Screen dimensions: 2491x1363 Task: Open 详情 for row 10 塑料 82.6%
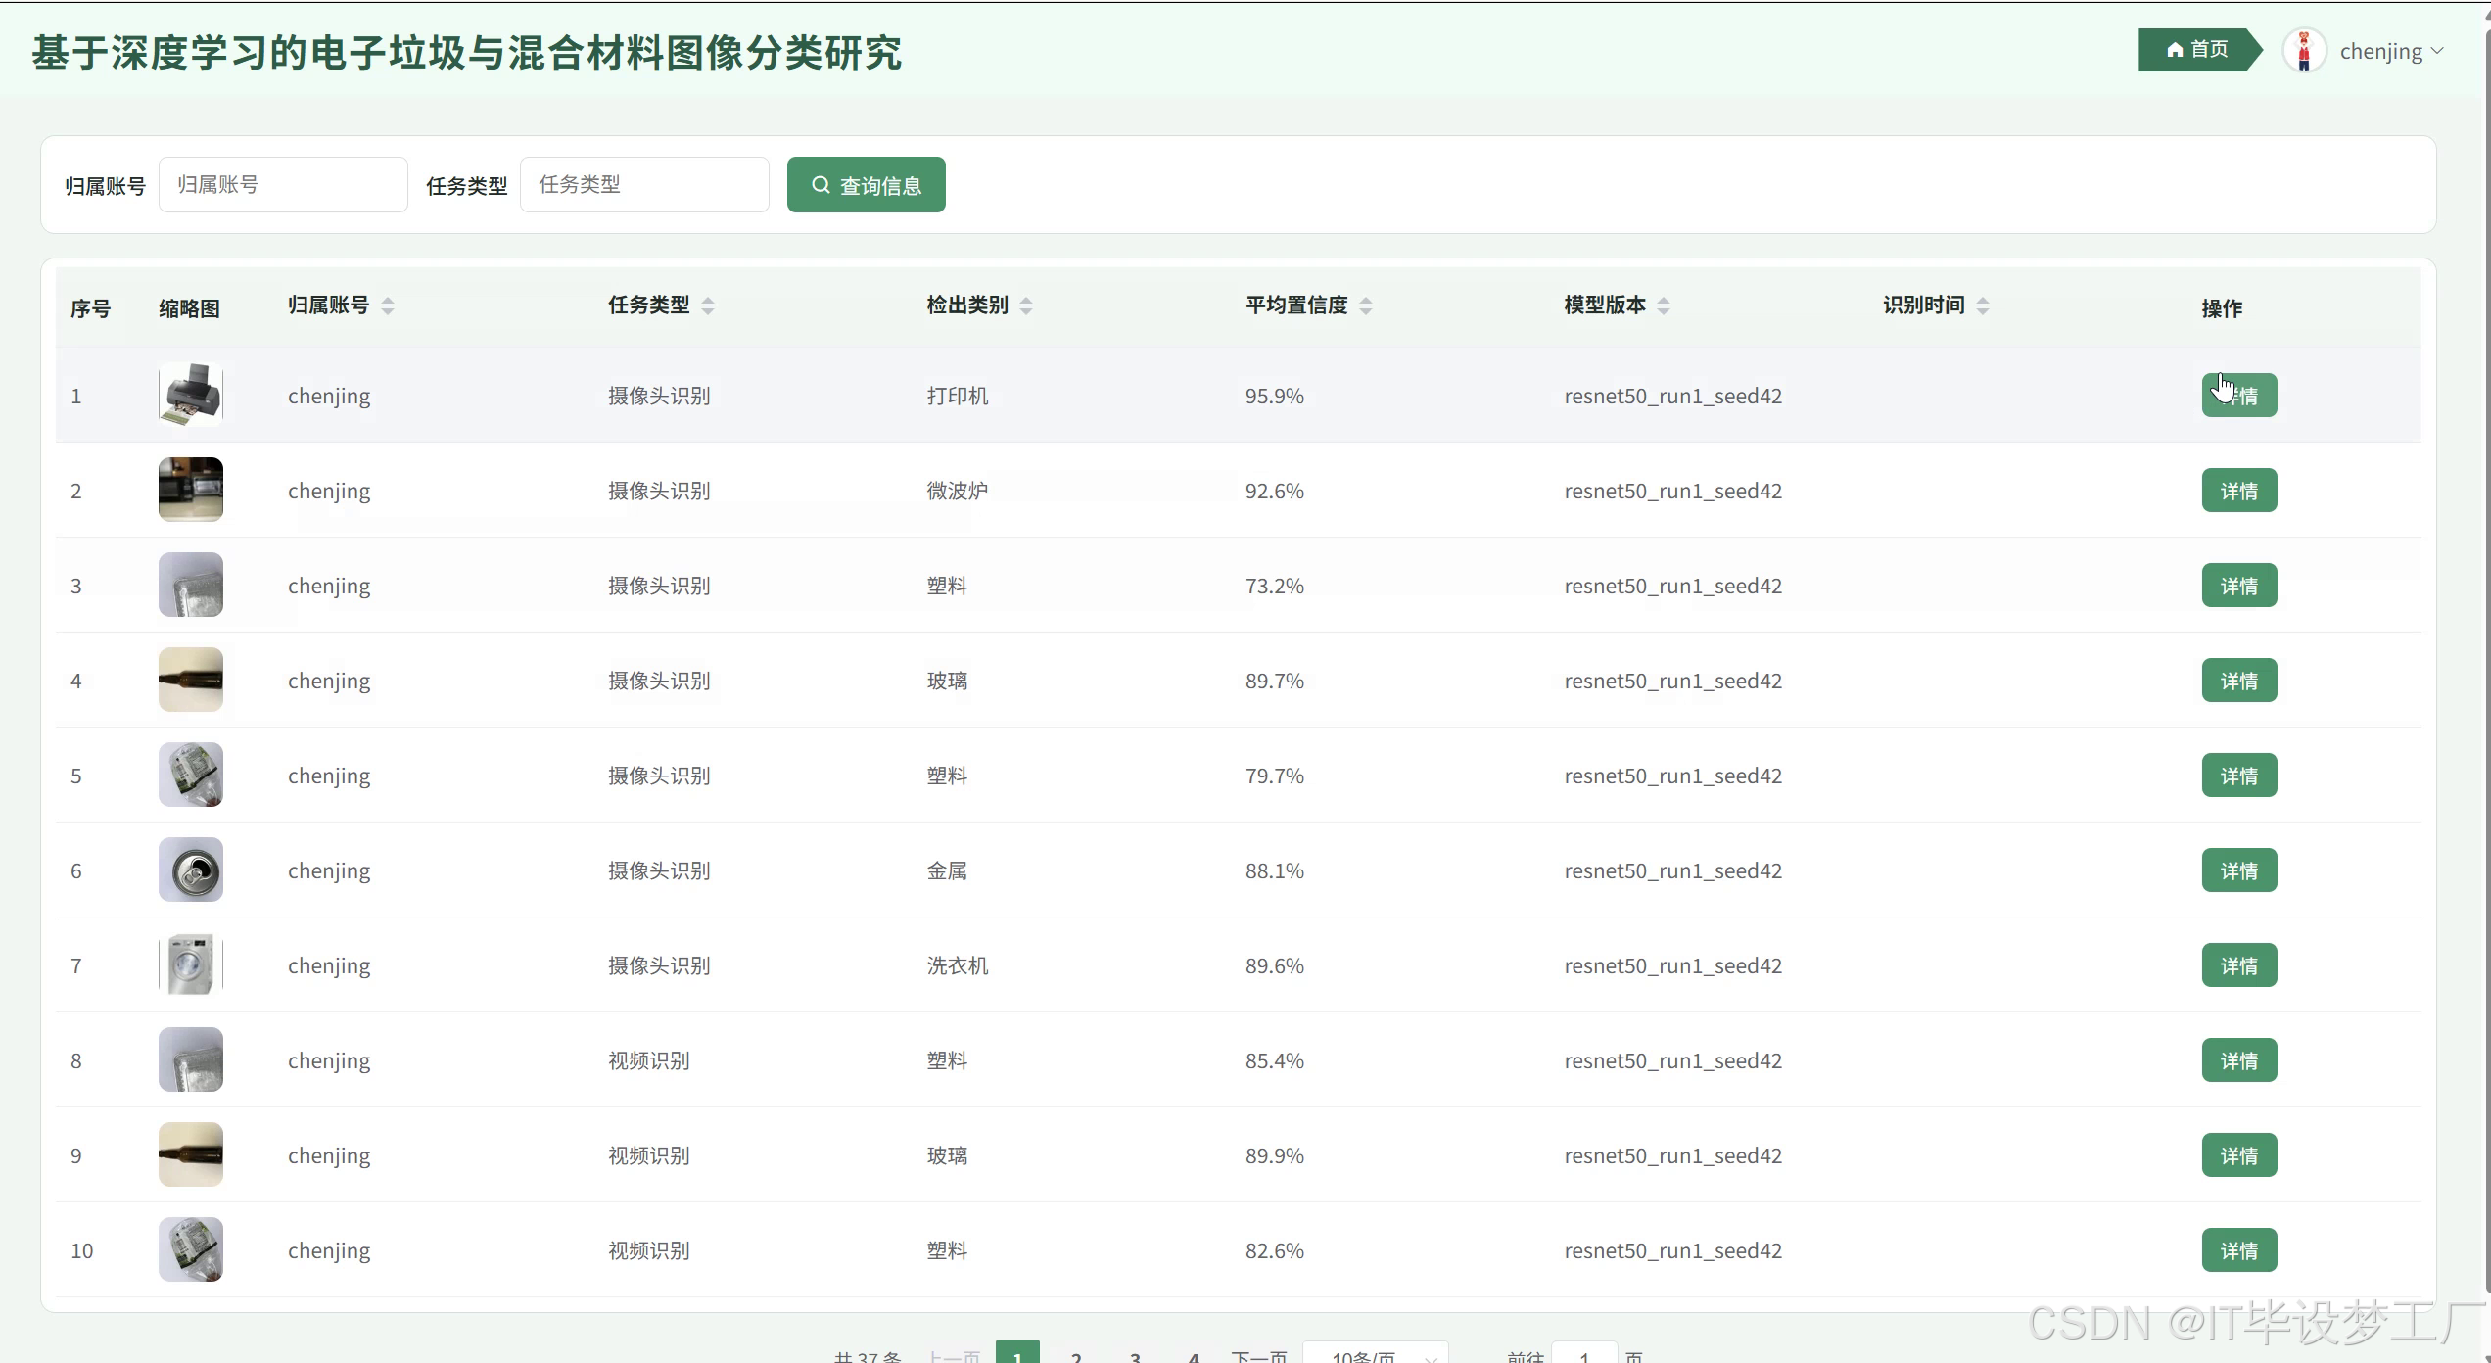pyautogui.click(x=2239, y=1250)
